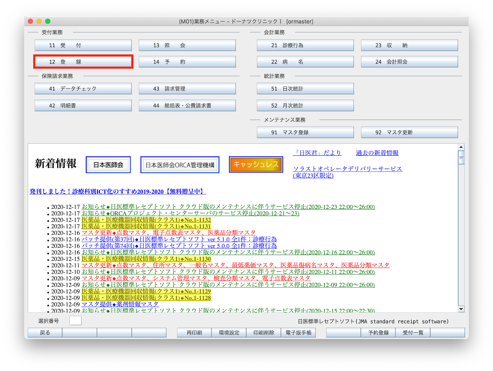Open the 2020-12-16 22:00 cloud maintenance notice
Image resolution: width=493 pixels, height=371 pixels.
pyautogui.click(x=228, y=252)
